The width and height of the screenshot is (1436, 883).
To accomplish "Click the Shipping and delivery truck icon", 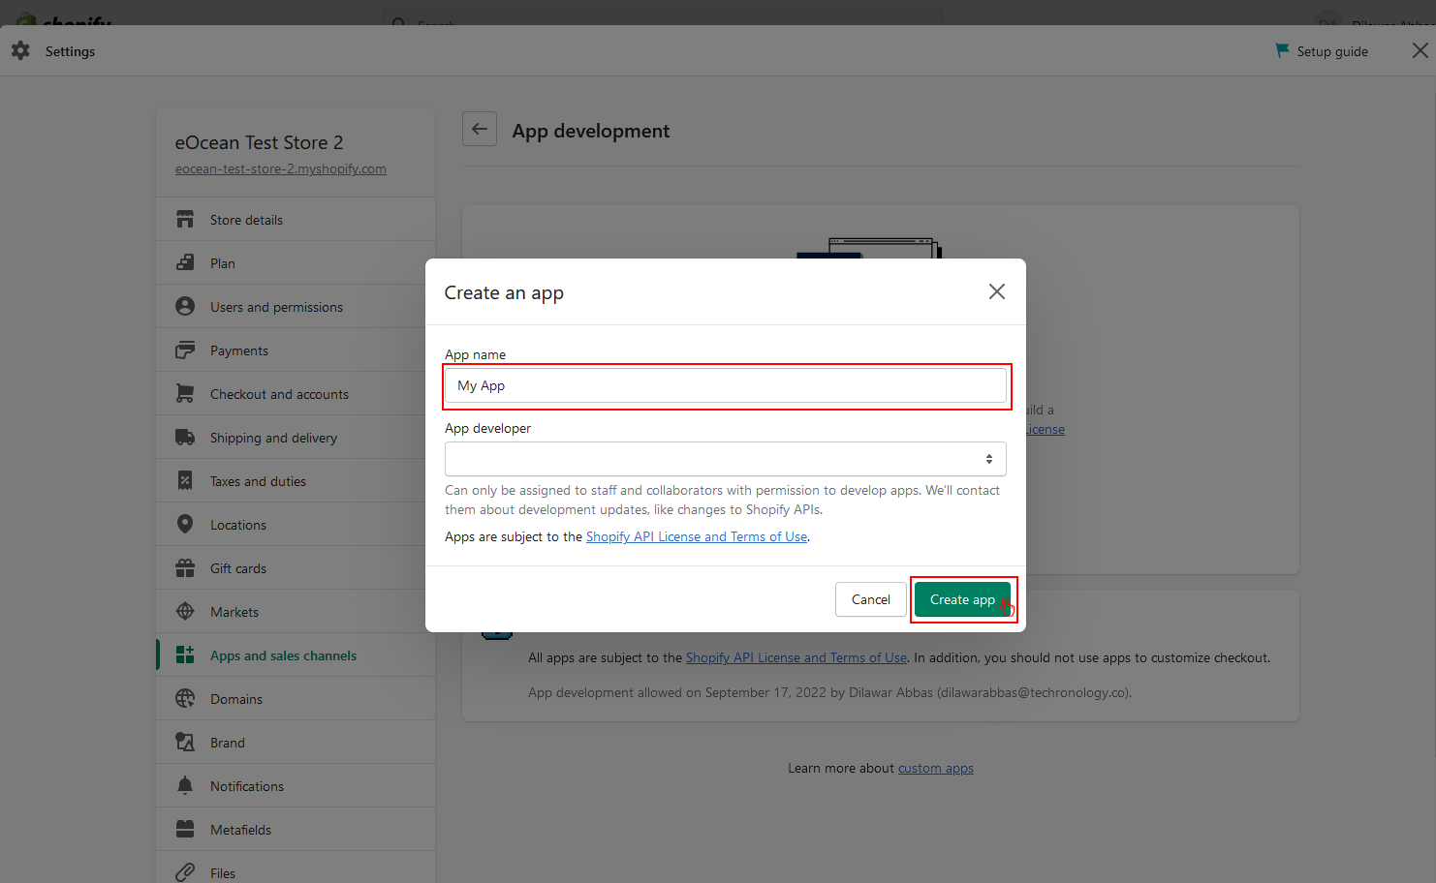I will 185,438.
